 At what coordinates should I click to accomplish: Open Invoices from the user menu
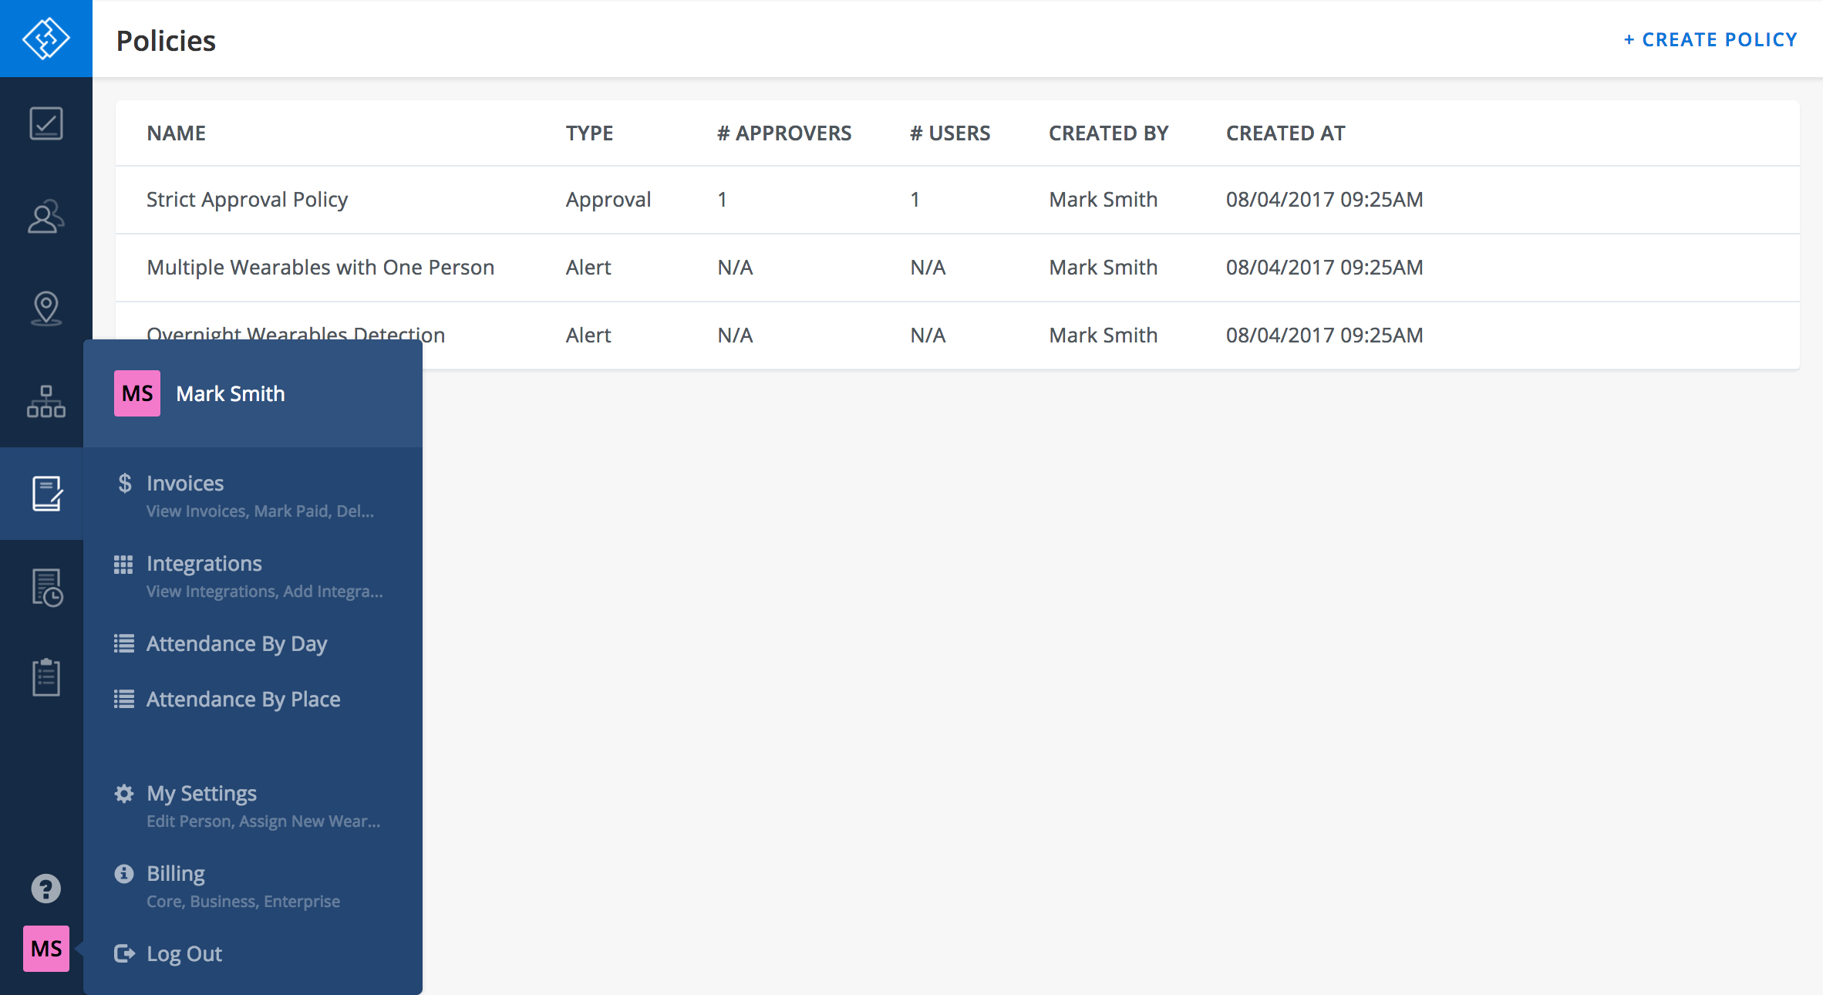point(185,484)
